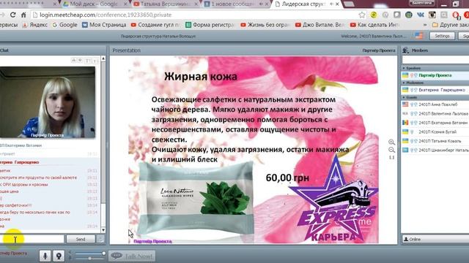
Task: Choose language via the flag icon
Action: tap(419, 36)
